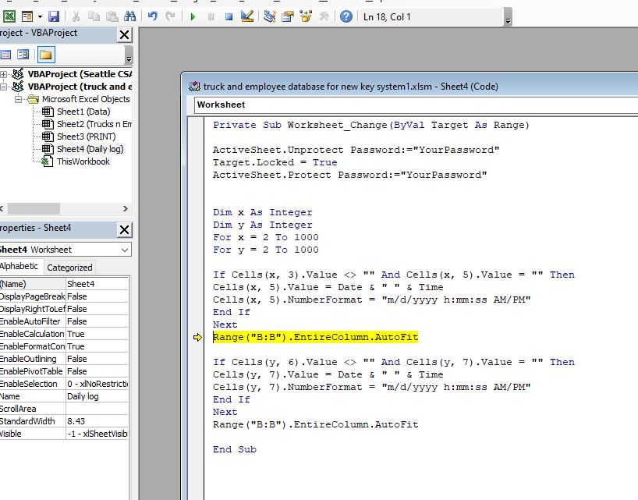Enable Design Mode from the toolbar
The image size is (638, 500).
tap(247, 16)
